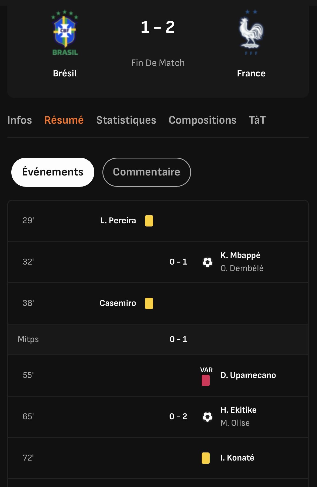Click Konaté's yellow card icon
The width and height of the screenshot is (317, 487).
(x=206, y=458)
